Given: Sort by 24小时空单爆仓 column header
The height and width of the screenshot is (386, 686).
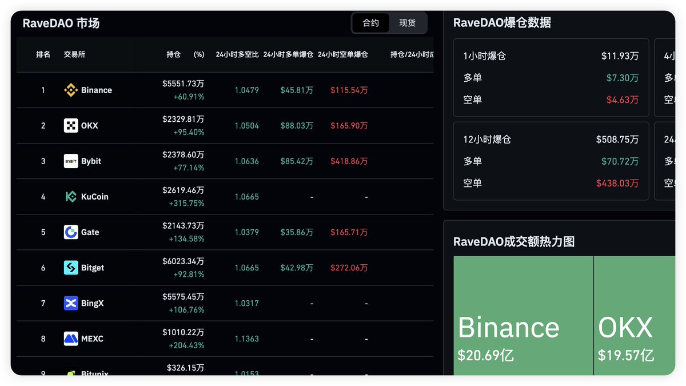Looking at the screenshot, I should tap(342, 54).
